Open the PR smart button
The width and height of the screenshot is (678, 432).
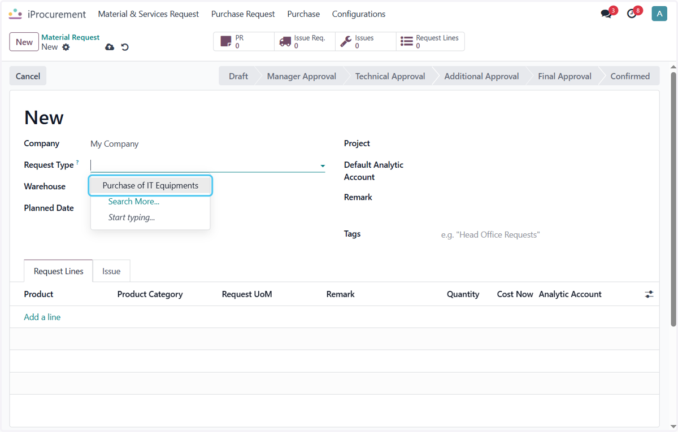(244, 42)
